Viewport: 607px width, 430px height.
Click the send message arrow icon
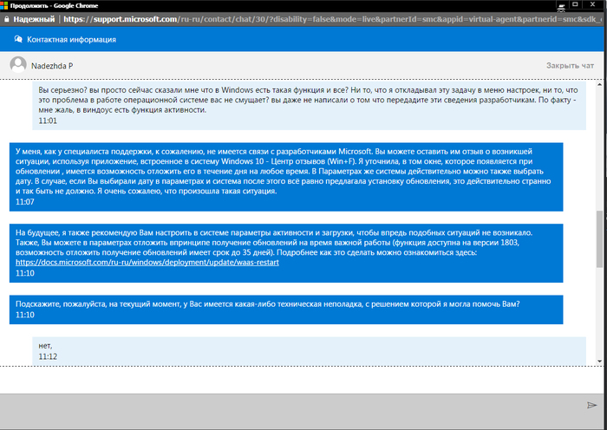(x=591, y=405)
